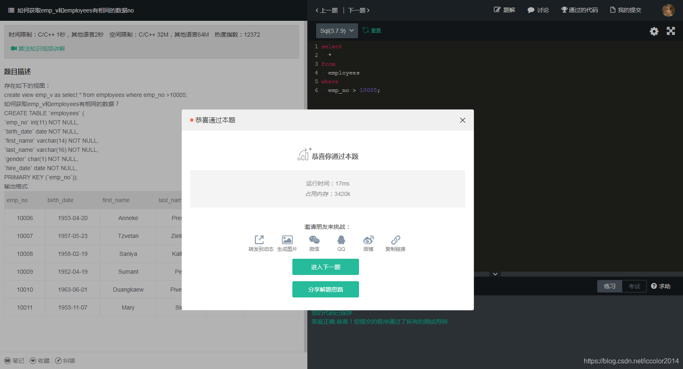Open the 题解 tab

[x=504, y=10]
